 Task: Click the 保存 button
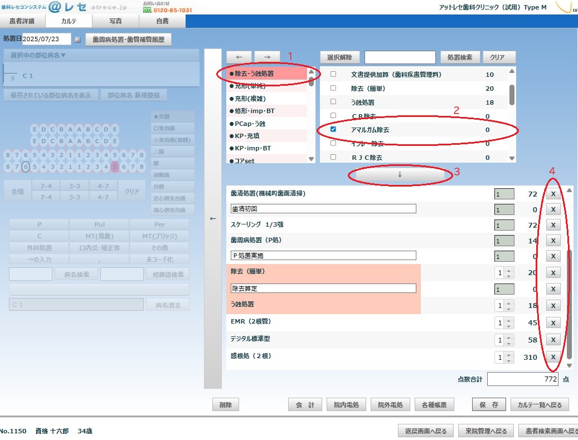coord(489,405)
